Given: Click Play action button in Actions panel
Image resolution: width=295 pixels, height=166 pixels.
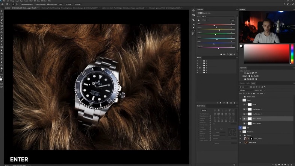Looking at the screenshot, I should (224, 103).
